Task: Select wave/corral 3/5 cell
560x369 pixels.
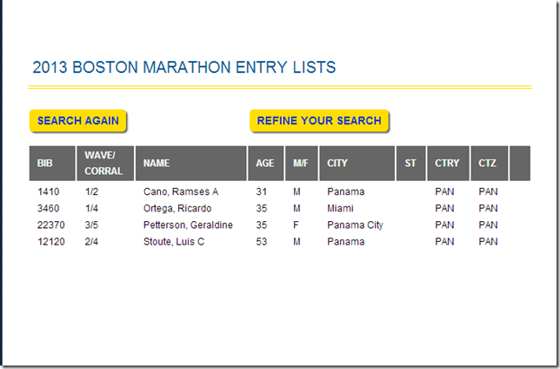Action: coord(91,225)
